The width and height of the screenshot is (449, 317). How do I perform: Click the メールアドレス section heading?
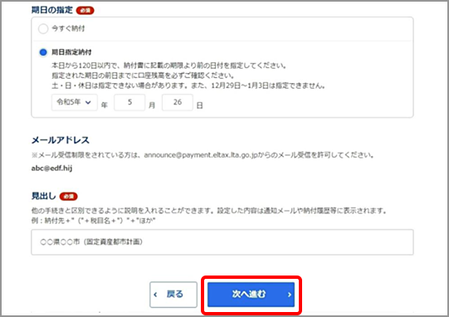[61, 140]
